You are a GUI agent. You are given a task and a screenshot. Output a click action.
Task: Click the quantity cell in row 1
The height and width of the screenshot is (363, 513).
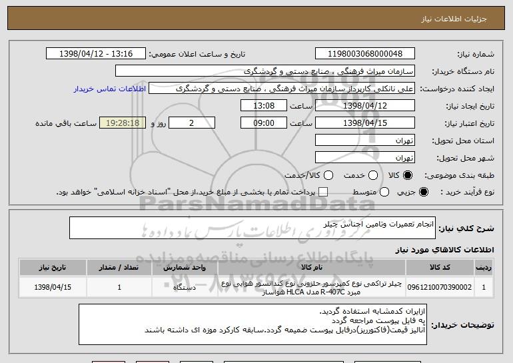pos(119,287)
